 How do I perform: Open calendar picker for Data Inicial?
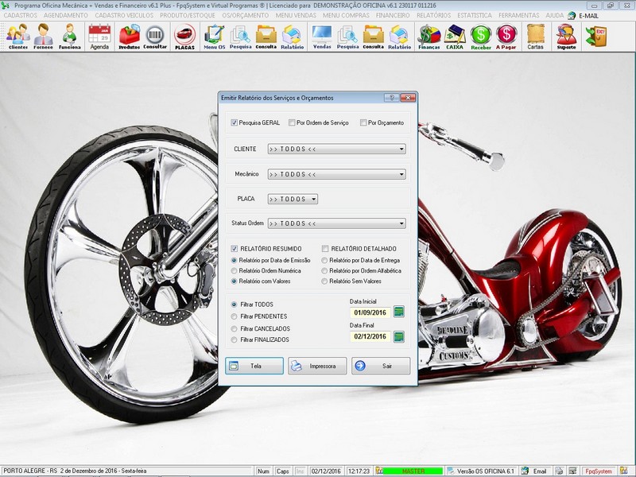[x=399, y=312]
